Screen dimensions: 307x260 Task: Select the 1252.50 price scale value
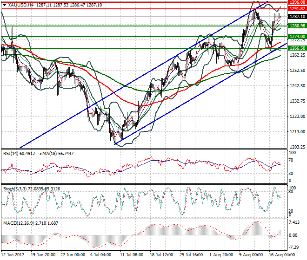click(297, 71)
